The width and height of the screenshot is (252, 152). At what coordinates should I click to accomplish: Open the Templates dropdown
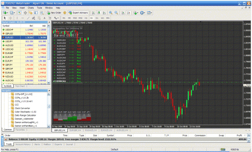point(149,13)
